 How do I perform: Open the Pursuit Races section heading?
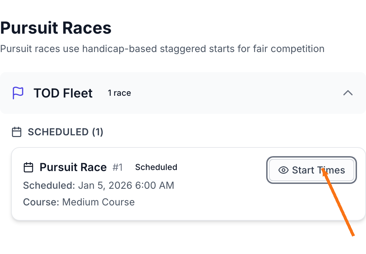click(56, 27)
